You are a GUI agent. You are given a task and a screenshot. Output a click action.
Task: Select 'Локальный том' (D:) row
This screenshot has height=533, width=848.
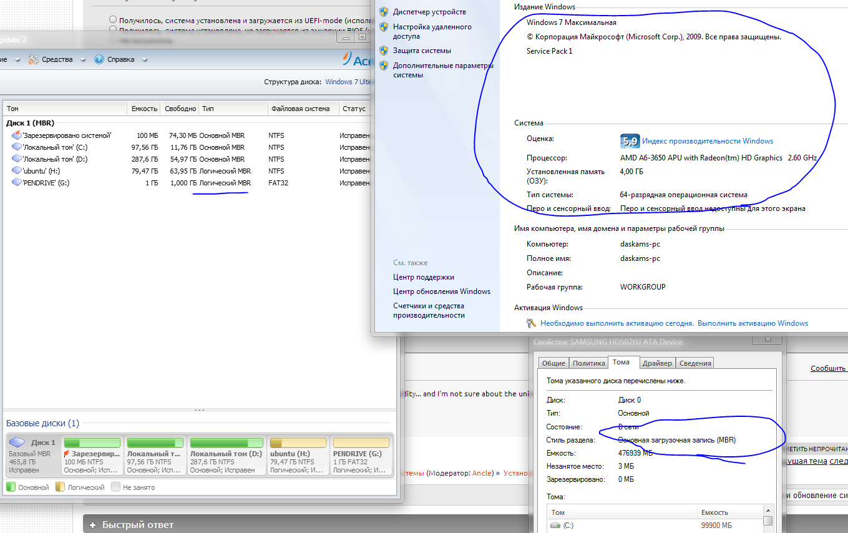tap(187, 159)
